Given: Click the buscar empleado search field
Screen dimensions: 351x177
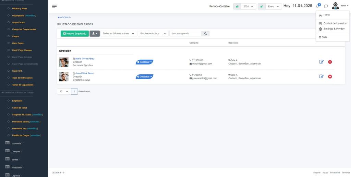Looking at the screenshot, I should (185, 34).
